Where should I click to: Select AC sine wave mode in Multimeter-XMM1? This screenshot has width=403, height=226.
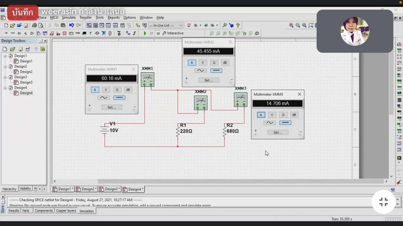coord(103,98)
